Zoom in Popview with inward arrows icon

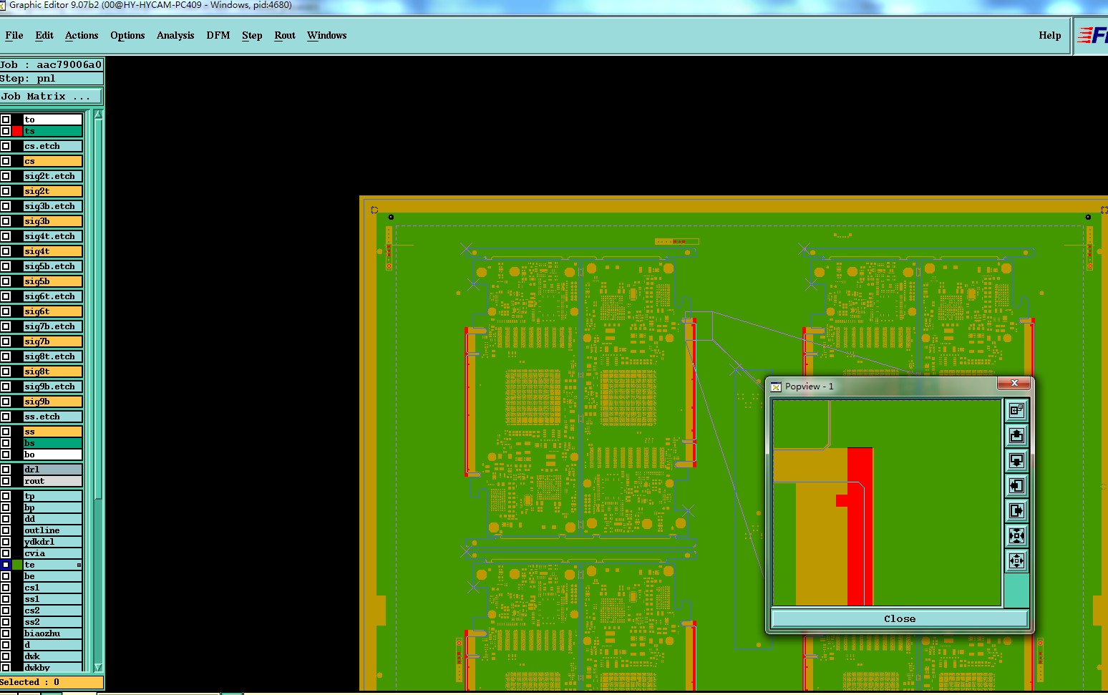1016,535
